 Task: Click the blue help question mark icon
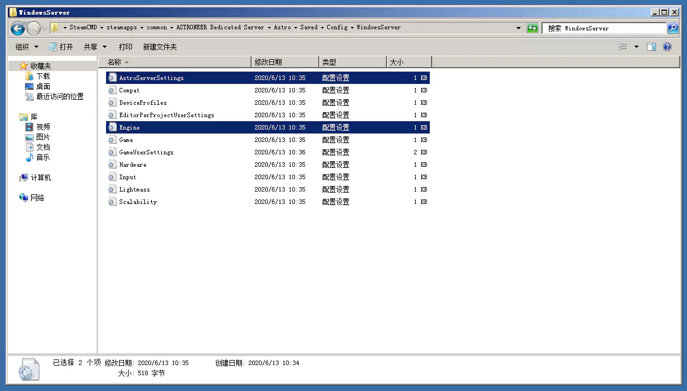point(667,47)
